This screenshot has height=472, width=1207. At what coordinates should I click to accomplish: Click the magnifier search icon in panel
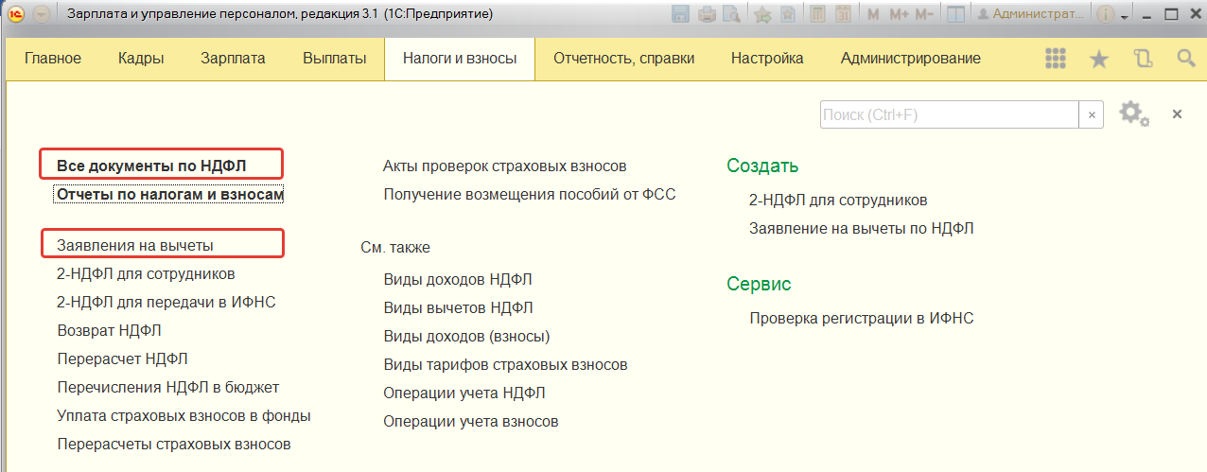pyautogui.click(x=1185, y=59)
